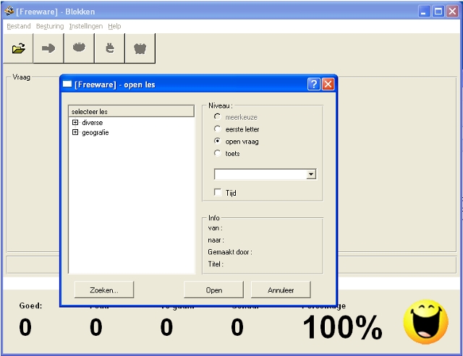Expand the 'geografie' lesson category
Screen dimensions: 463x356
(x=75, y=133)
